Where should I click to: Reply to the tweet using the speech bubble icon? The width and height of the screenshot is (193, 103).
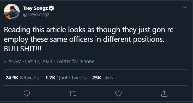(x=27, y=94)
